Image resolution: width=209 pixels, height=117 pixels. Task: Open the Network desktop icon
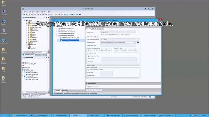pyautogui.click(x=4, y=22)
